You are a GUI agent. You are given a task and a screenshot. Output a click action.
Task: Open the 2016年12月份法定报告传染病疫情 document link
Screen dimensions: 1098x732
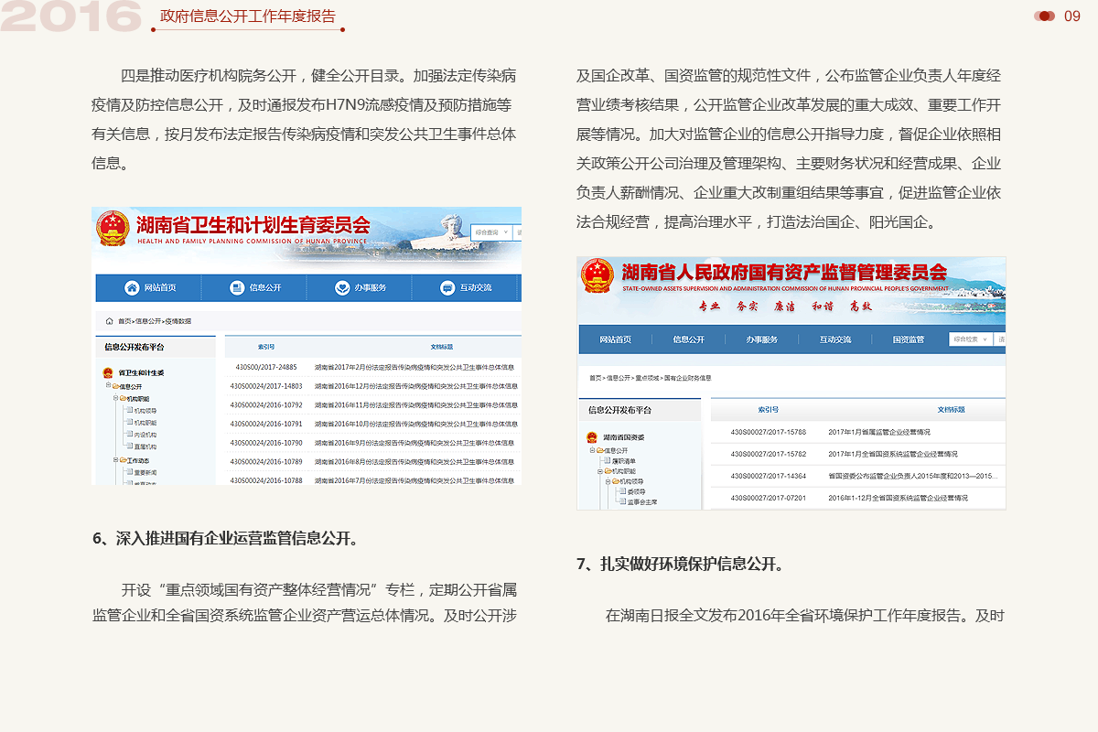pos(415,386)
